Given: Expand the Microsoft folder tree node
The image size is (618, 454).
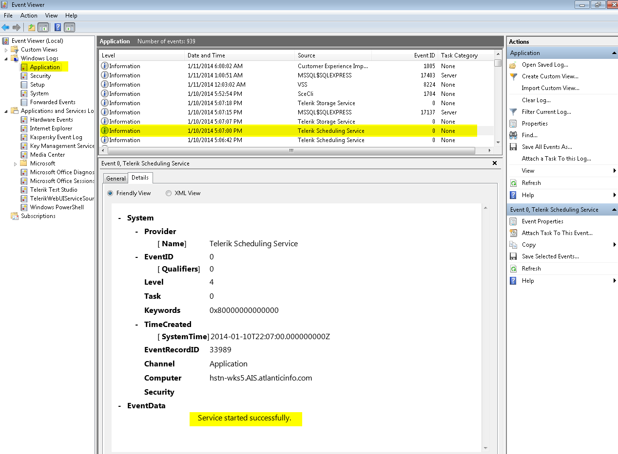Looking at the screenshot, I should [x=16, y=163].
